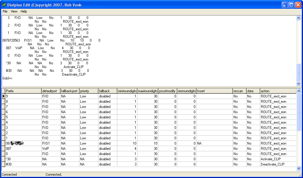Click the fallback column header
The image size is (303, 178).
click(x=108, y=91)
